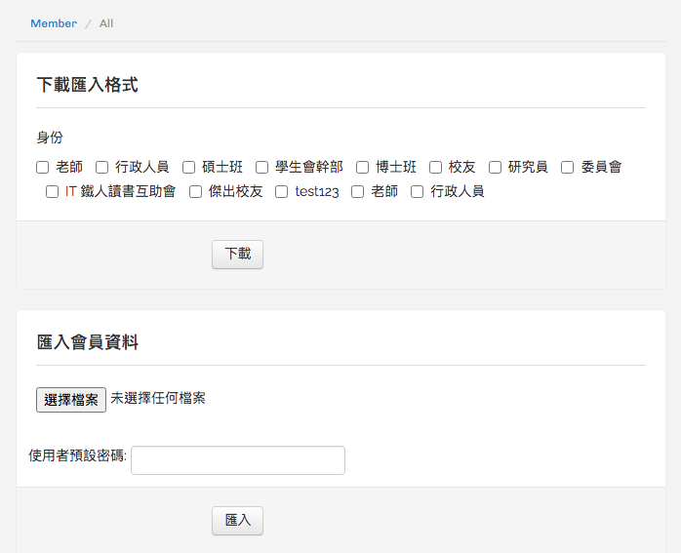681x553 pixels.
Task: Tick the 研究員 checkbox
Action: click(x=495, y=167)
